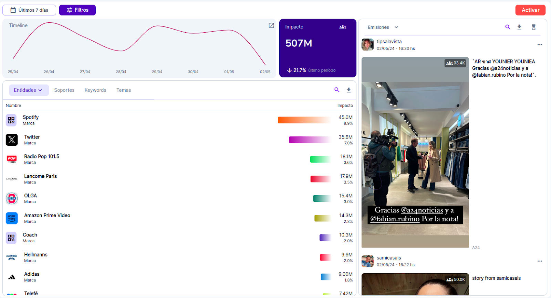The image size is (551, 298).
Task: Select the Spotify entity name
Action: point(31,117)
